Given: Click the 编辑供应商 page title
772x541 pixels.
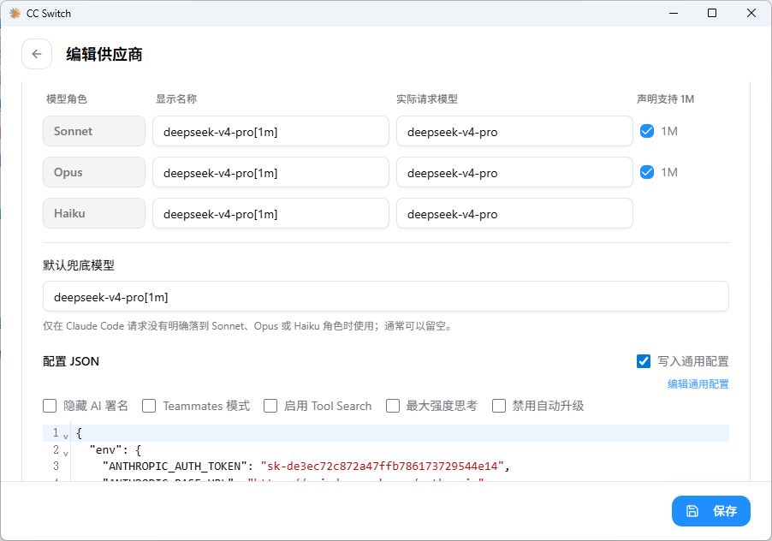Looking at the screenshot, I should [104, 54].
